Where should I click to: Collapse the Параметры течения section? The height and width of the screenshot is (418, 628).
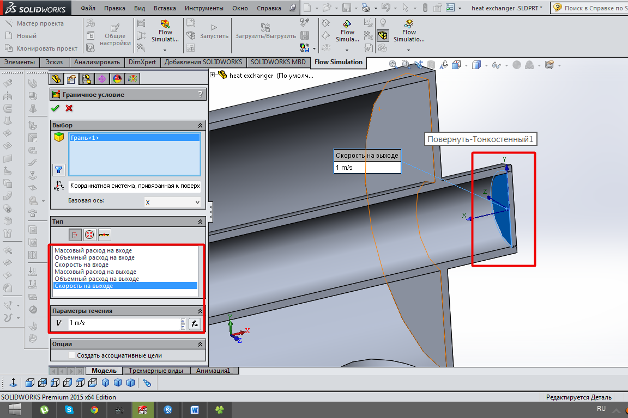[x=200, y=311]
